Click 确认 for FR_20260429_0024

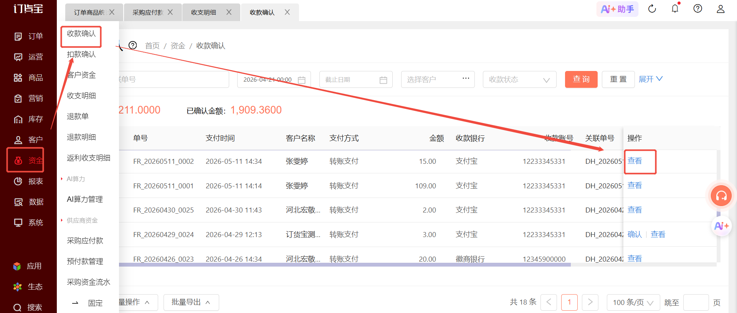coord(635,234)
